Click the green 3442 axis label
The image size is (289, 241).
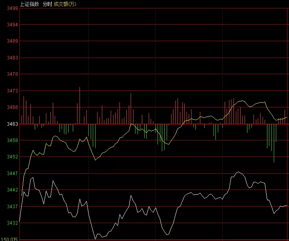point(12,190)
